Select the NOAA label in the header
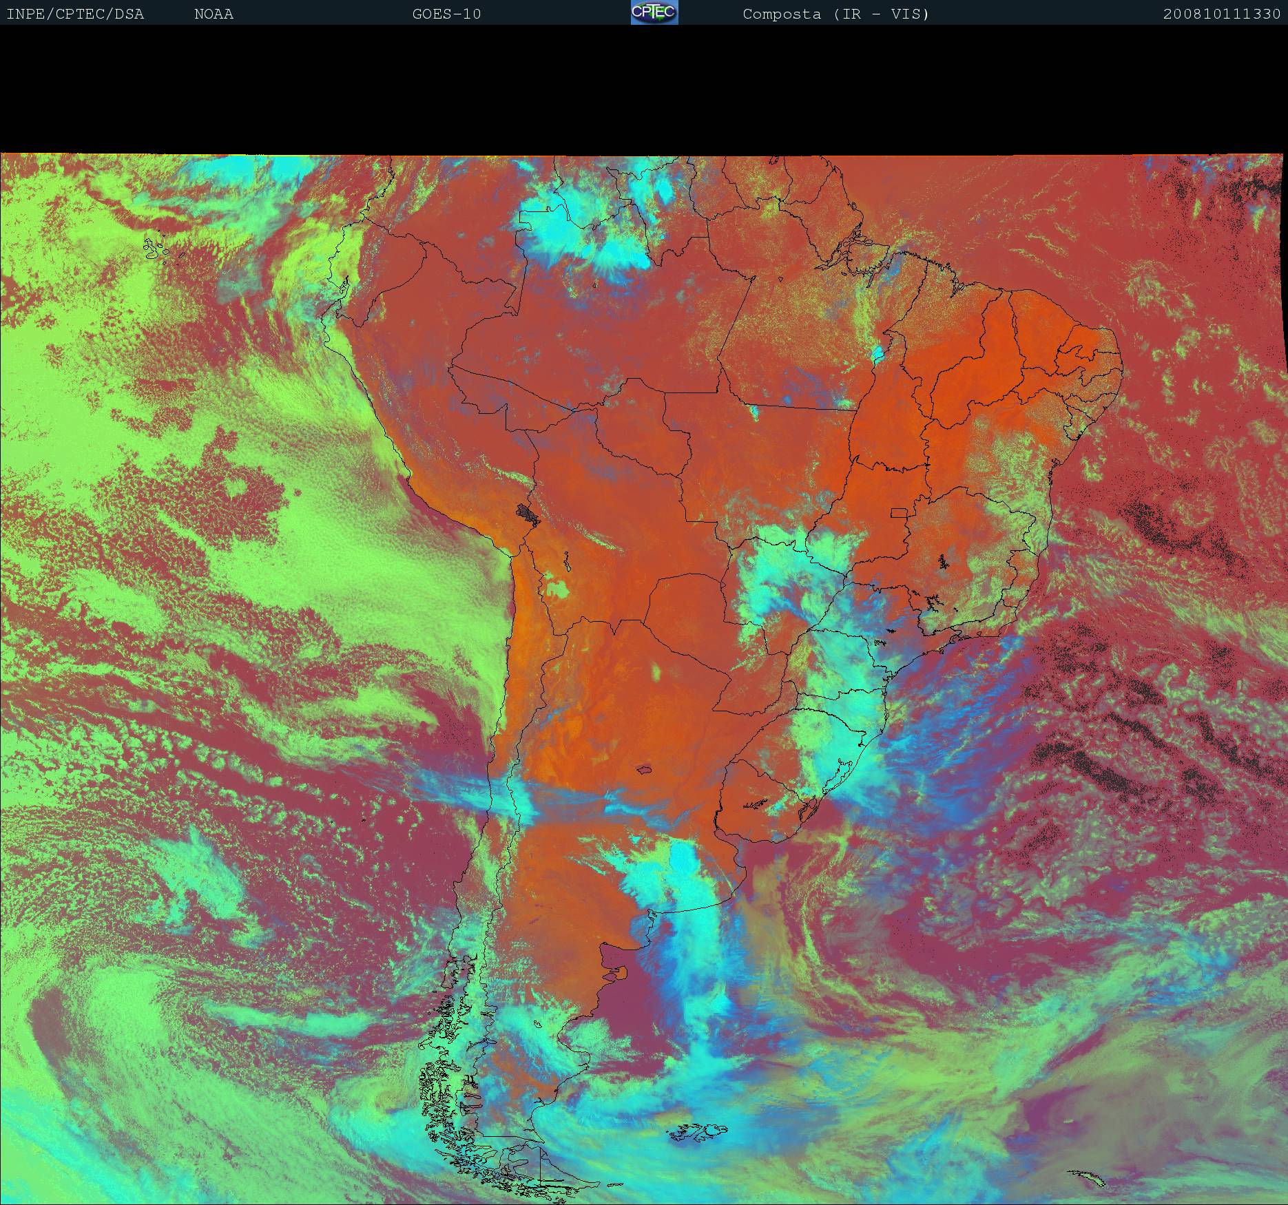This screenshot has width=1288, height=1205. (214, 14)
